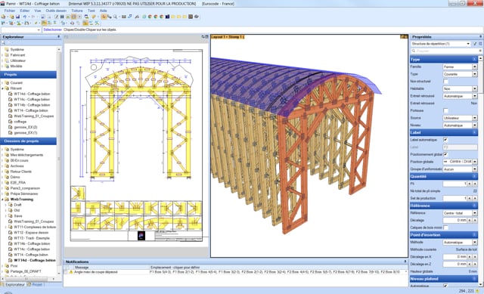Click the Quantité section header

click(x=444, y=176)
